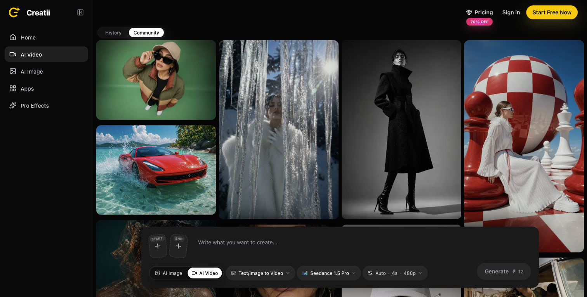This screenshot has width=587, height=297.
Task: Click the Pro Effects sparkle icon
Action: tap(13, 105)
